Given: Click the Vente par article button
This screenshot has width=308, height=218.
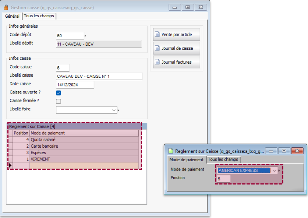Looking at the screenshot, I should [x=177, y=35].
